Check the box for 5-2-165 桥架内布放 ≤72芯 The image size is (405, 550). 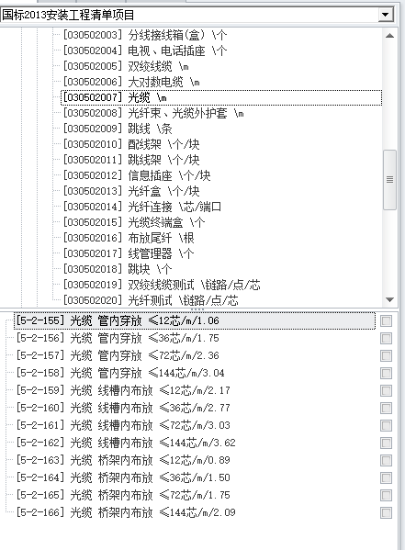click(x=386, y=496)
